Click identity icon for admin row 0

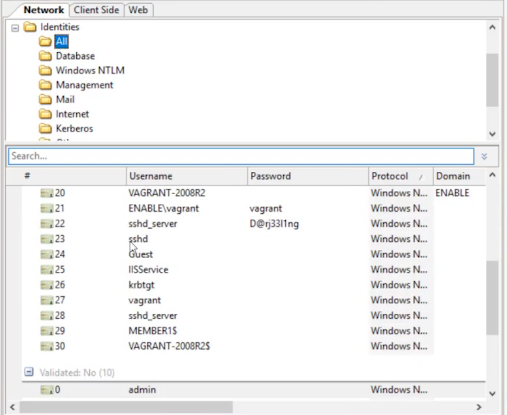47,390
